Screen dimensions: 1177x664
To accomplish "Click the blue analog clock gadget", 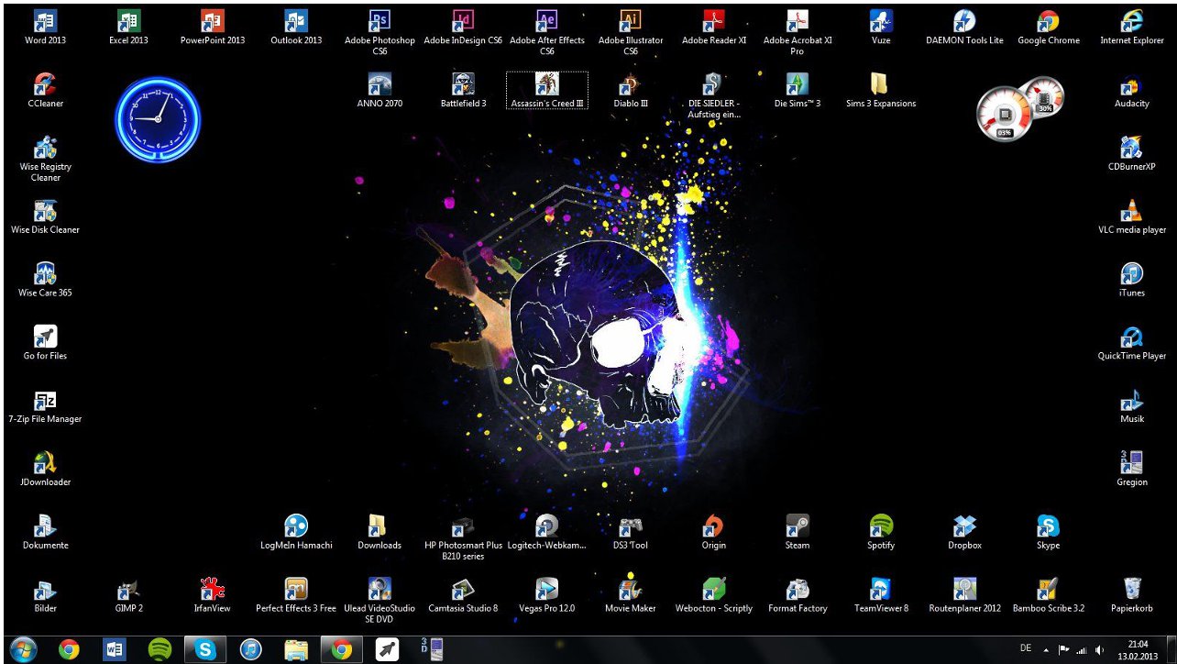I will coord(158,119).
